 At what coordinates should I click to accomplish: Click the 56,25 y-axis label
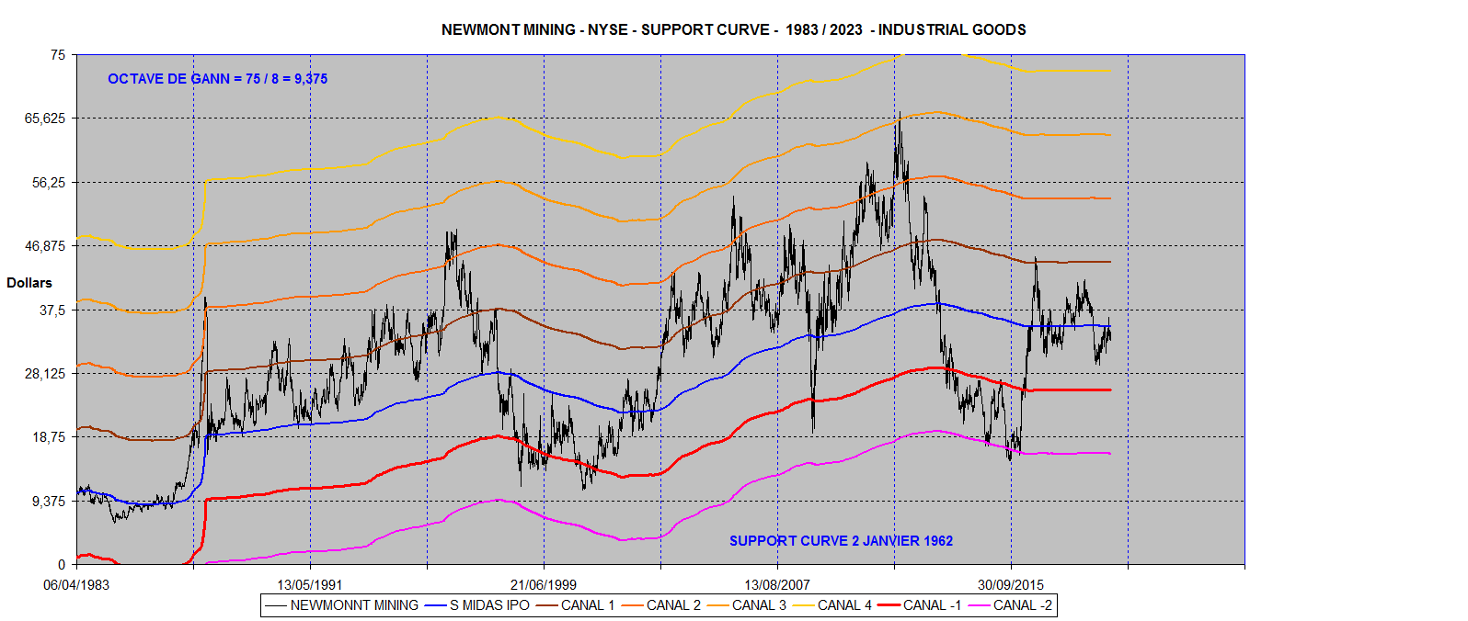pos(49,183)
